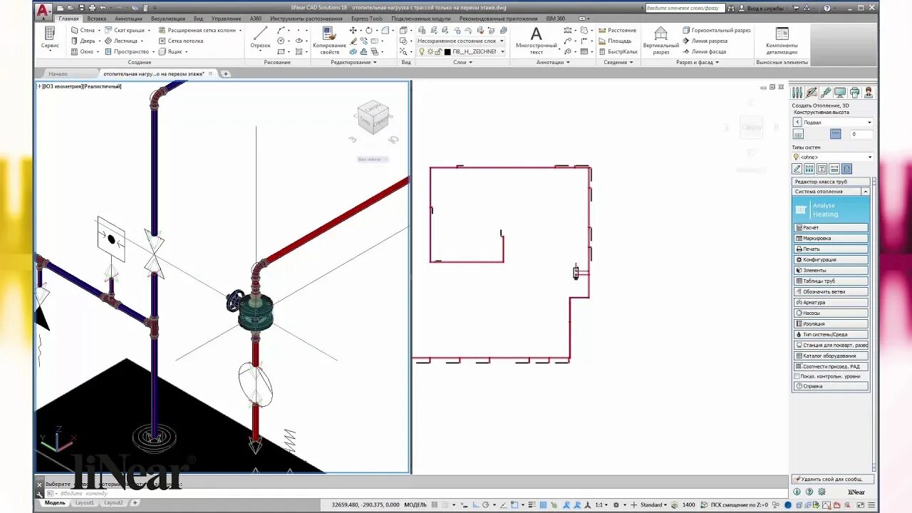
Task: Open the Несохраненное состояние слоя dropdown
Action: tap(460, 41)
